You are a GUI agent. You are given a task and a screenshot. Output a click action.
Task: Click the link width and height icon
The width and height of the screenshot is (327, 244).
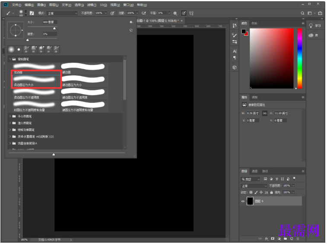click(264, 114)
